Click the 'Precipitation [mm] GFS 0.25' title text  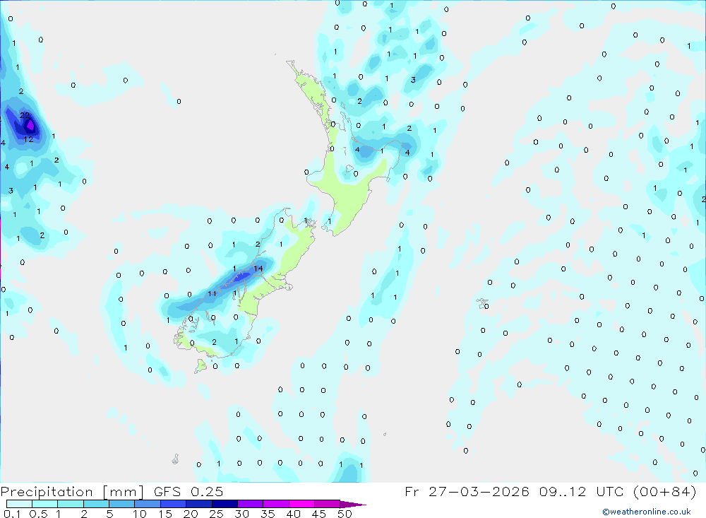112,491
